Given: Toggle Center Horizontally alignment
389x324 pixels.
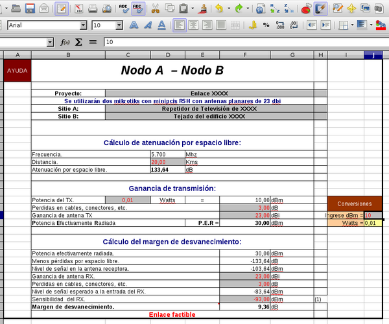Looking at the screenshot, I should point(193,25).
